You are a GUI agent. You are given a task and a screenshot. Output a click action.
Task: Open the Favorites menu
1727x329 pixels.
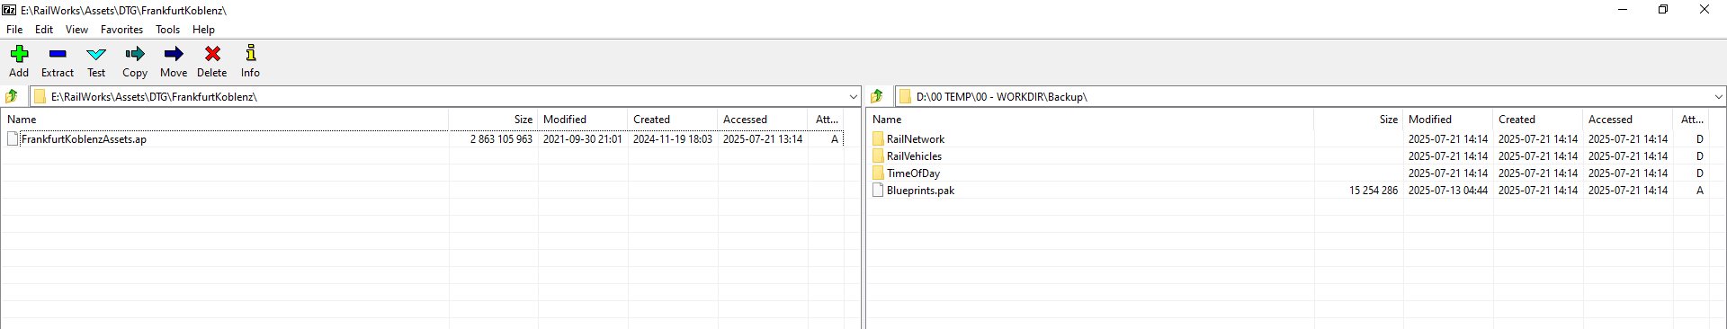[121, 30]
